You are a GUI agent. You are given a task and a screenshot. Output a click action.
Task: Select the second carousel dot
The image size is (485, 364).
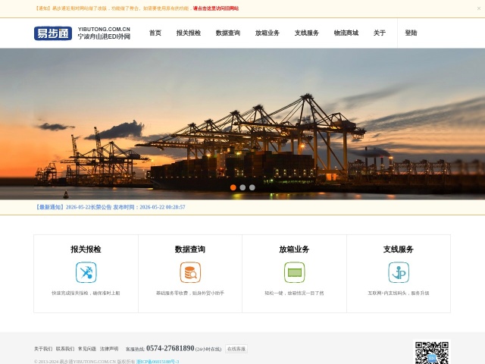242,187
